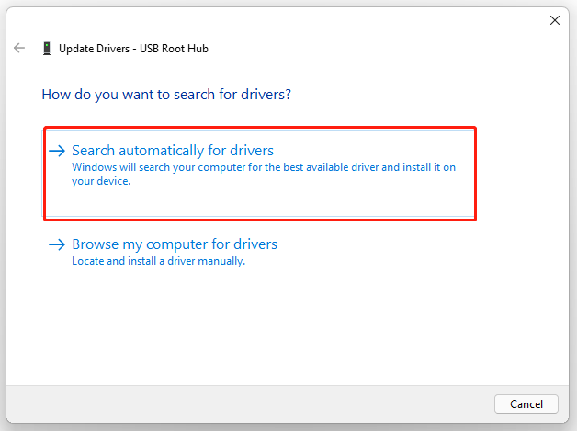Click inside the red highlighted option box
Image resolution: width=577 pixels, height=431 pixels.
(x=368, y=198)
